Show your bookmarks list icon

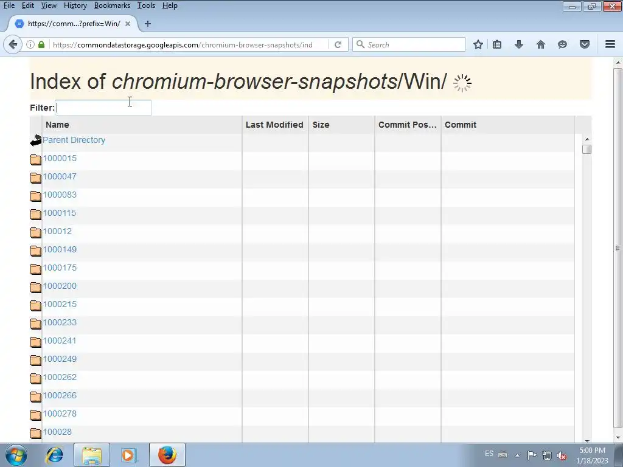(497, 44)
